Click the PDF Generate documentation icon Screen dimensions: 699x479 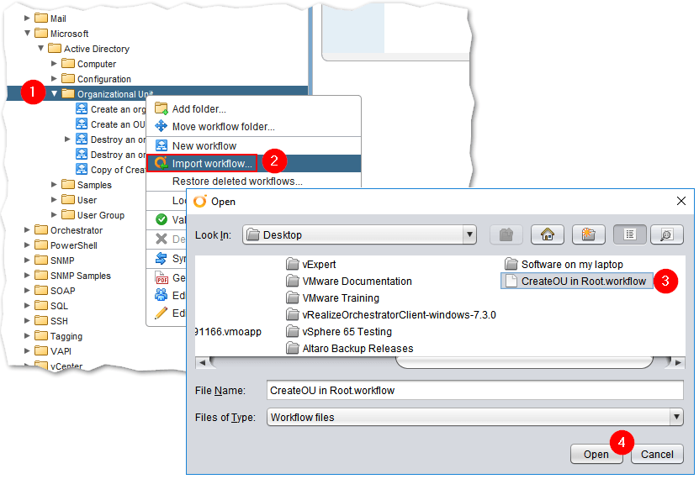coord(162,278)
